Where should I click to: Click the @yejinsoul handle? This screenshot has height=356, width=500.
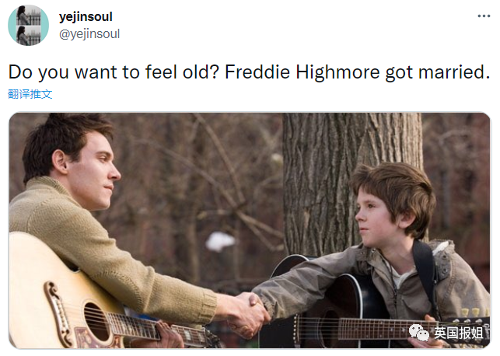pos(89,33)
